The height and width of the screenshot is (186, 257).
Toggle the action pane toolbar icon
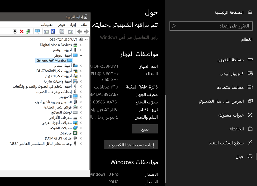coord(46,31)
